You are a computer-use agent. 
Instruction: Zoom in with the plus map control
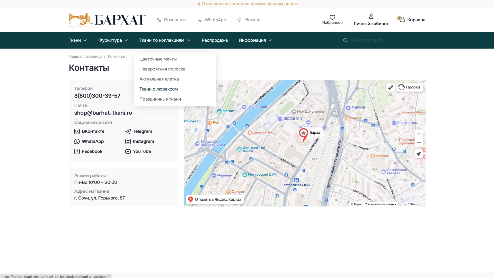(x=419, y=134)
